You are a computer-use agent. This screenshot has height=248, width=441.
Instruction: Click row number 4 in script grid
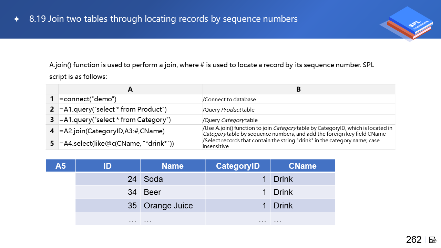tap(52, 131)
